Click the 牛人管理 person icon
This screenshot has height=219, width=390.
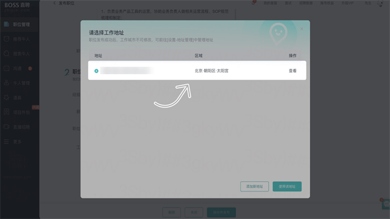pyautogui.click(x=7, y=83)
